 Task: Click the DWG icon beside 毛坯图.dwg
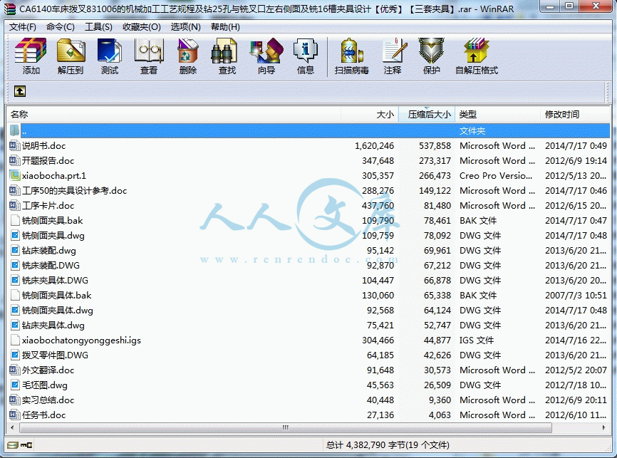pos(14,385)
